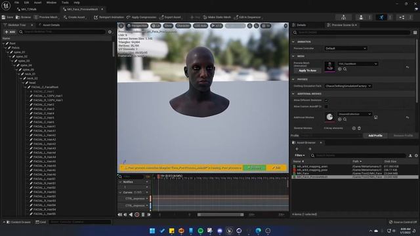Jump to the start frame button
Image resolution: width=420 pixels, height=236 pixels.
119,214
